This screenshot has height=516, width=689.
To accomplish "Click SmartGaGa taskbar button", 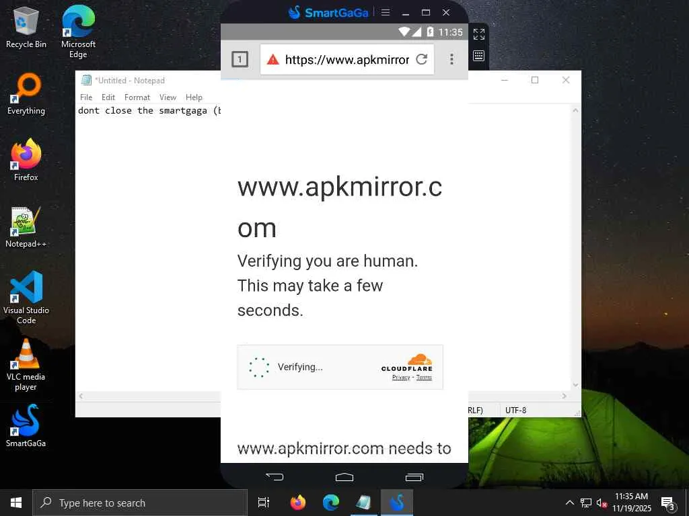I will coord(397,503).
